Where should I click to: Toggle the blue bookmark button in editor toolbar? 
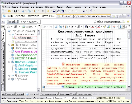coord(120,27)
